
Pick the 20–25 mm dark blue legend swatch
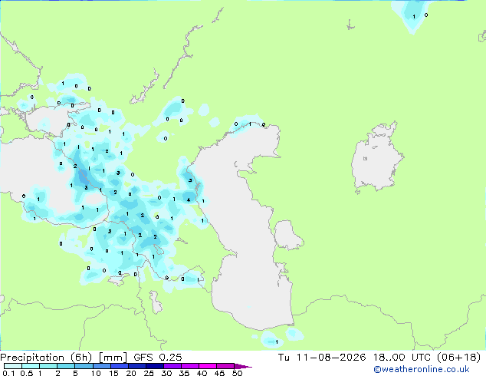pyautogui.click(x=136, y=366)
